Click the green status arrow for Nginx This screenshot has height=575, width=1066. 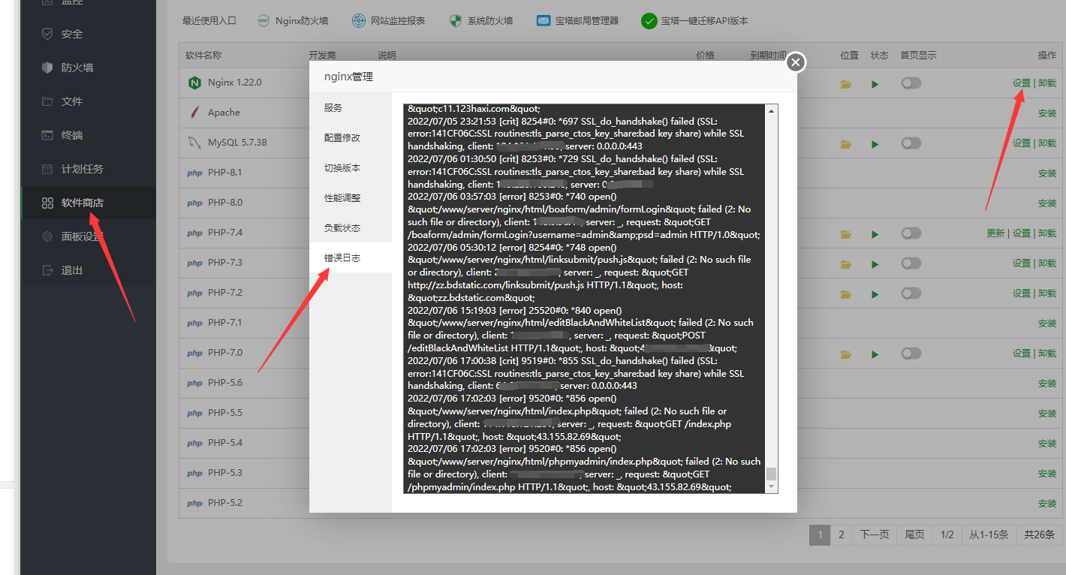click(x=875, y=83)
